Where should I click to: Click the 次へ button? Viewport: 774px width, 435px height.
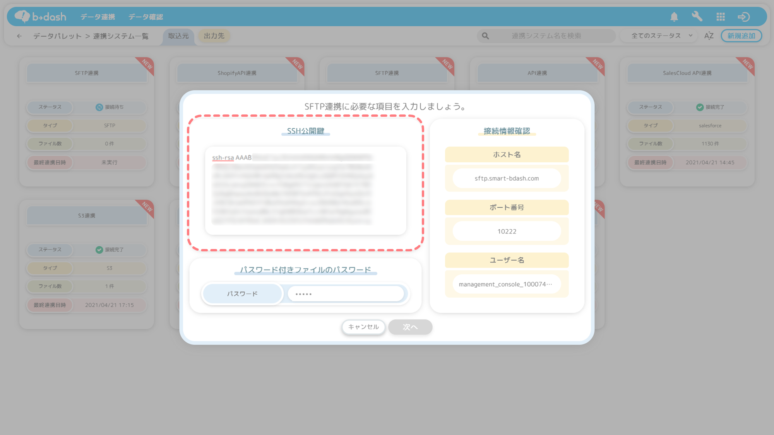[410, 327]
